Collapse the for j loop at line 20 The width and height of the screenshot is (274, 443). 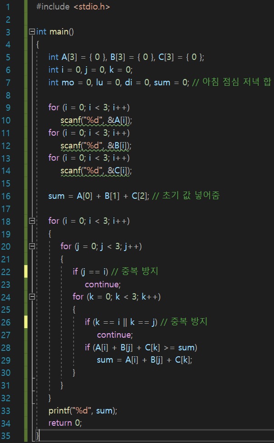coord(32,246)
